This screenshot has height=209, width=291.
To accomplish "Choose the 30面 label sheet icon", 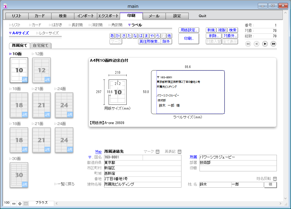I will [19, 175].
